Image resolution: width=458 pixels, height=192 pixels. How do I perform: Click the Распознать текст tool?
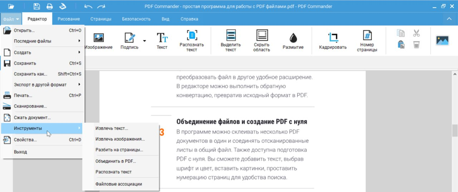(192, 41)
